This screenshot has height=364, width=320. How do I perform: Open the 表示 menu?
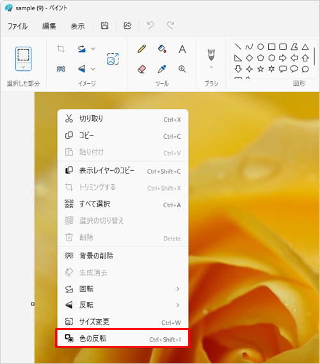[x=77, y=26]
